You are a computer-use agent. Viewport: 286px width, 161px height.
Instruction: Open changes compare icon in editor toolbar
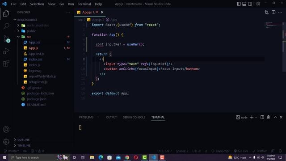(266, 12)
